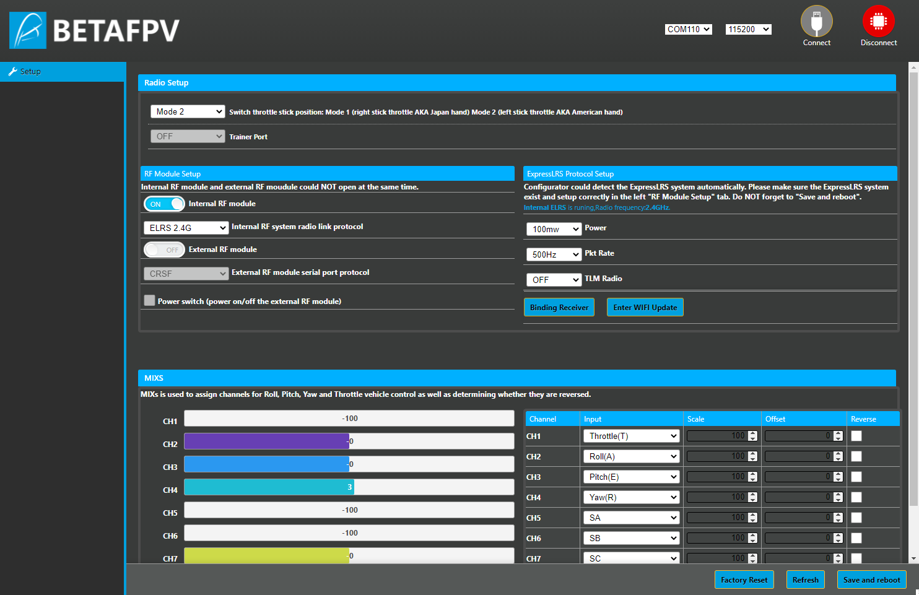This screenshot has height=595, width=919.
Task: Open the Mode 2 stick mode dropdown
Action: (188, 111)
